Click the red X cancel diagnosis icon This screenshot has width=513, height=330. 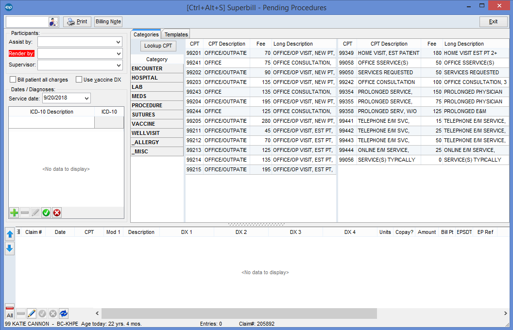[x=57, y=213]
